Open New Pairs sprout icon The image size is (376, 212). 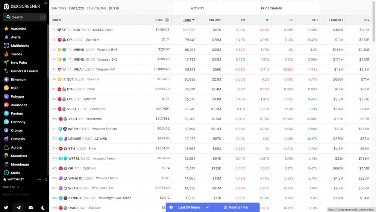6,63
